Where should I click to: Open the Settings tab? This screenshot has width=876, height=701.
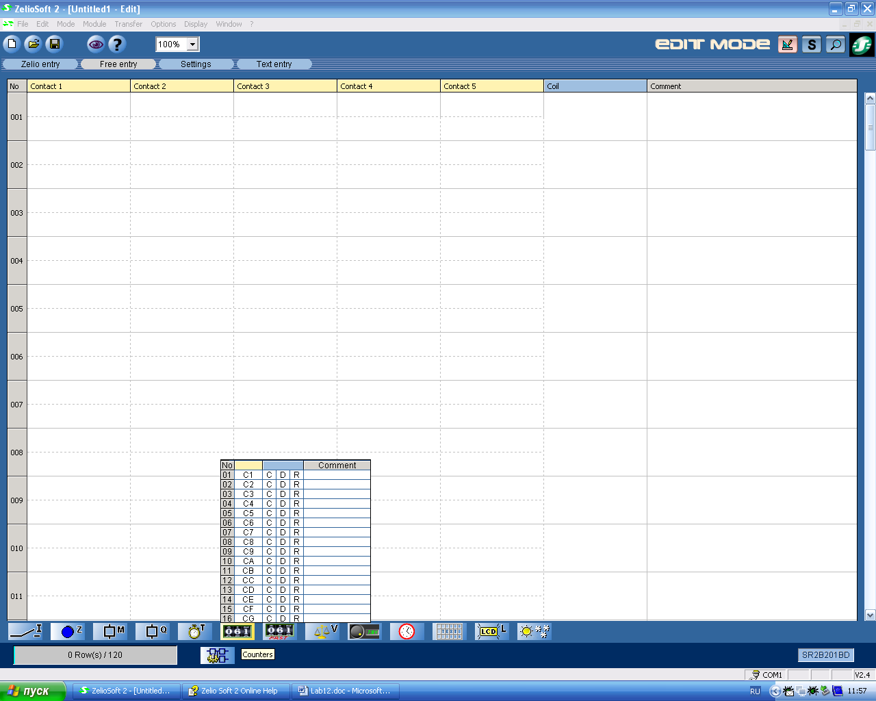tap(196, 64)
